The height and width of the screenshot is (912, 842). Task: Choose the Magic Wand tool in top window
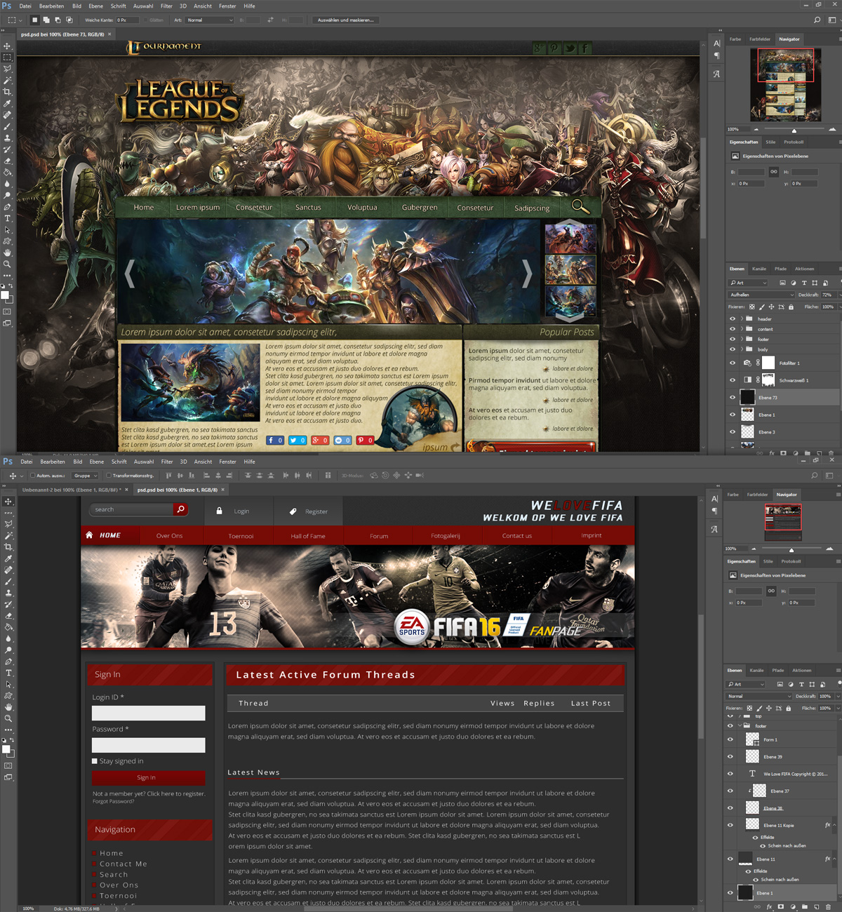[8, 79]
